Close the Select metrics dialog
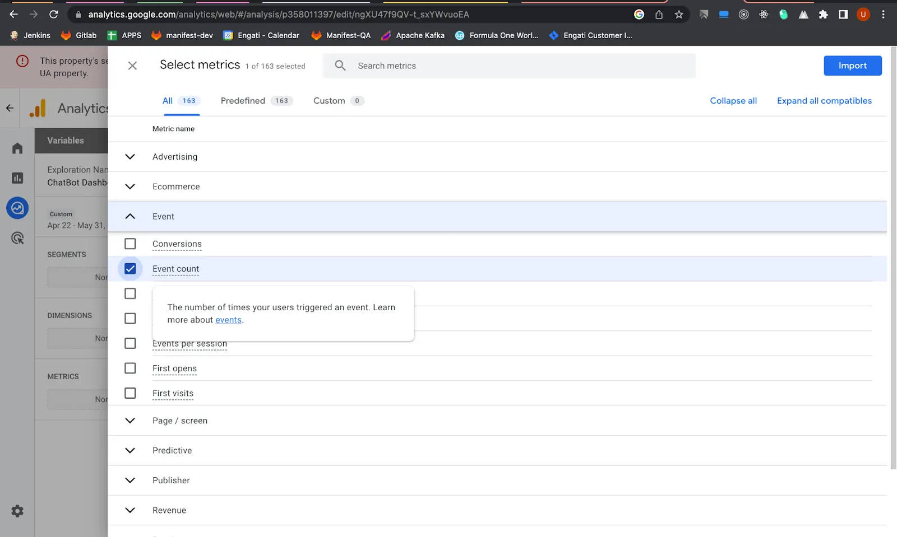This screenshot has height=537, width=897. tap(132, 66)
